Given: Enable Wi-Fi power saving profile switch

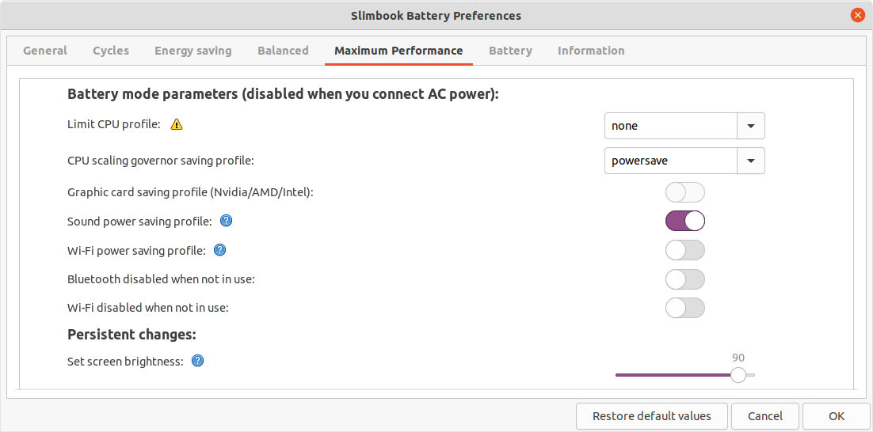Looking at the screenshot, I should tap(684, 250).
